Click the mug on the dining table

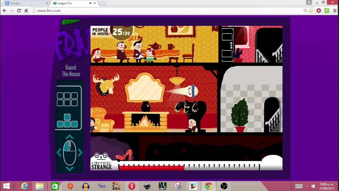click(171, 47)
